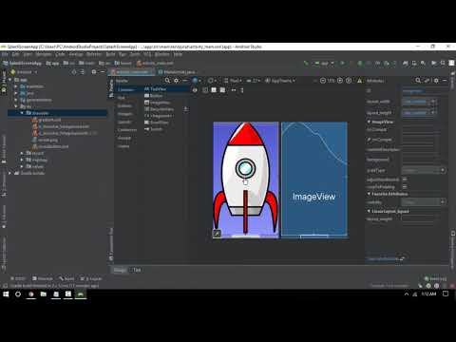This screenshot has height=342, width=456.
Task: Click the layout_weight input field
Action: (x=421, y=218)
